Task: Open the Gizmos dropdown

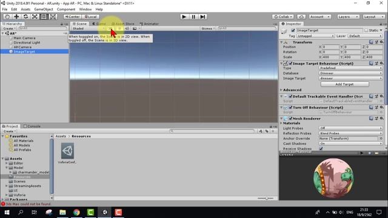Action: [x=208, y=28]
